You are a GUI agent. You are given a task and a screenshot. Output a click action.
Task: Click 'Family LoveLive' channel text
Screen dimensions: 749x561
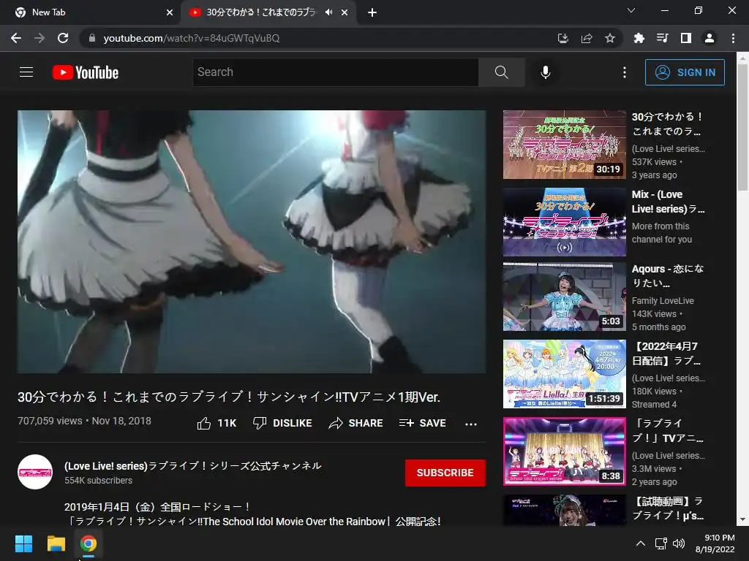pos(663,300)
